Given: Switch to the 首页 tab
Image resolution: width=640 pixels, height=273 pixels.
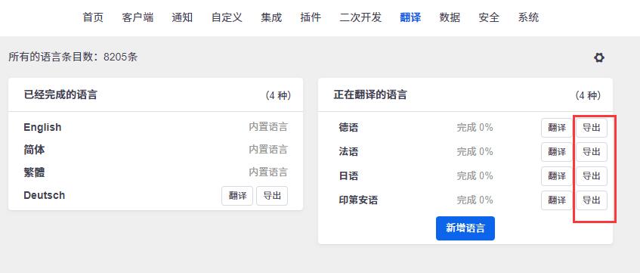Looking at the screenshot, I should [93, 17].
